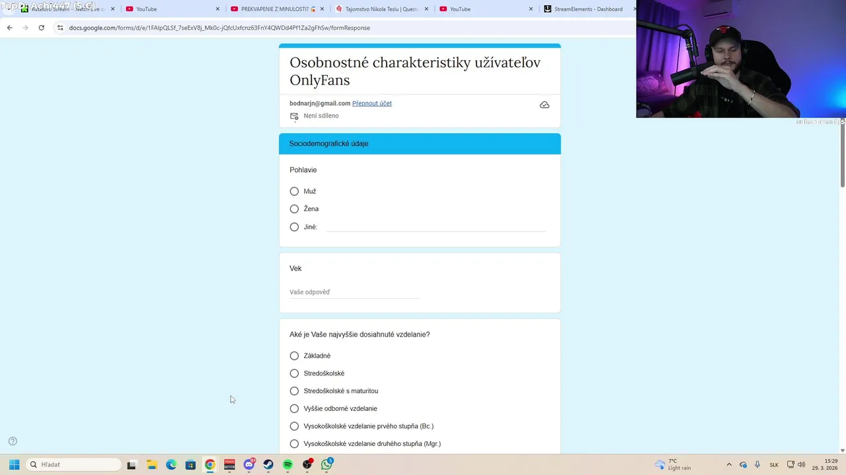846x475 pixels.
Task: Click the Windows taskbar search box
Action: click(74, 464)
